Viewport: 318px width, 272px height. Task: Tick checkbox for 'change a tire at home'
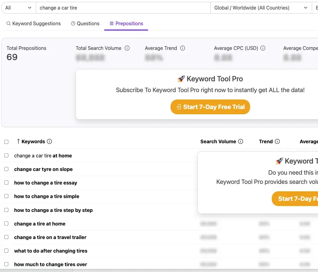(6, 224)
